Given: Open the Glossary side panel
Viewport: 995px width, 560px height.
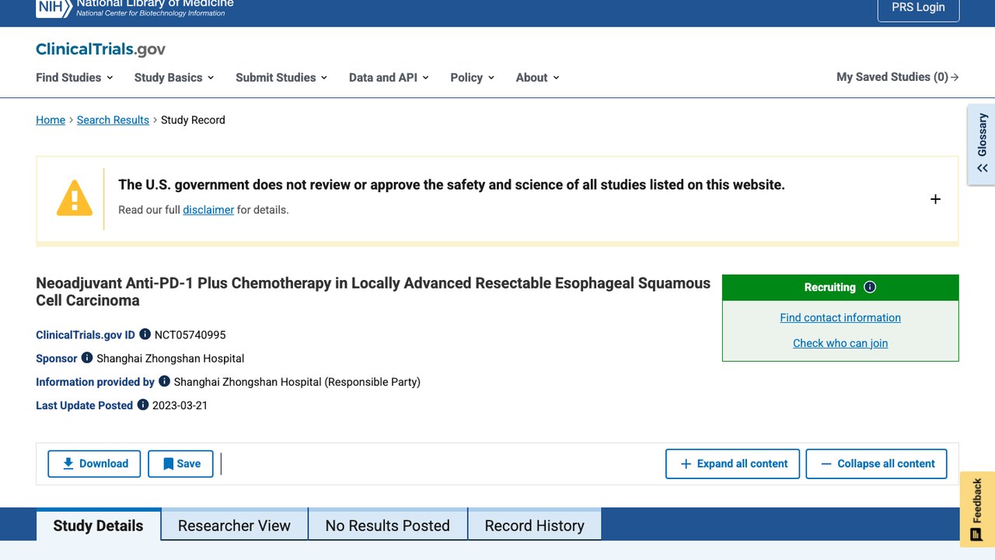Looking at the screenshot, I should (982, 145).
